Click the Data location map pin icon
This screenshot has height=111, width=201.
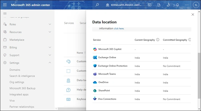click(x=68, y=80)
